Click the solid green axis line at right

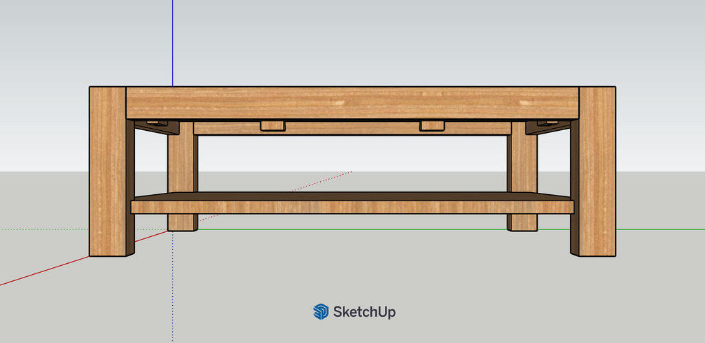661,229
